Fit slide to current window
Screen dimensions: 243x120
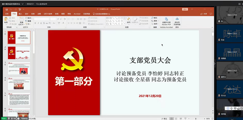coord(212,119)
